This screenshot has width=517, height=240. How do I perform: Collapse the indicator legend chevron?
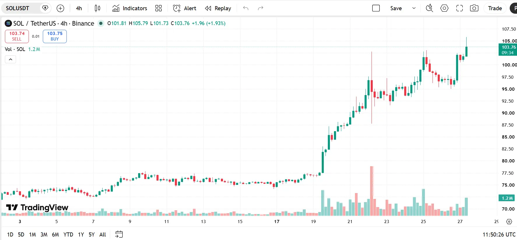pyautogui.click(x=10, y=59)
